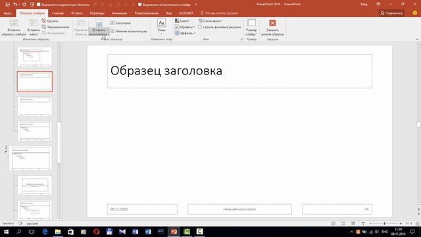Click Удалить in the ribbon
The height and width of the screenshot is (237, 421).
[x=50, y=21]
